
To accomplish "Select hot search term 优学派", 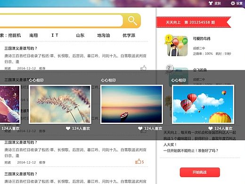I will (129, 35).
